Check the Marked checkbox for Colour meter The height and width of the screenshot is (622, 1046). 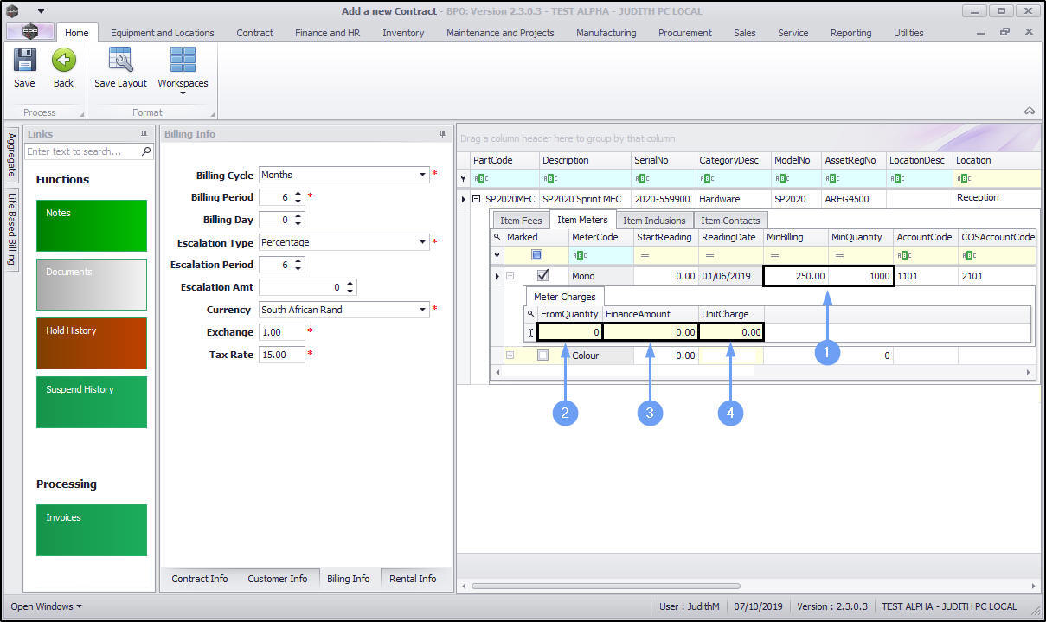542,355
